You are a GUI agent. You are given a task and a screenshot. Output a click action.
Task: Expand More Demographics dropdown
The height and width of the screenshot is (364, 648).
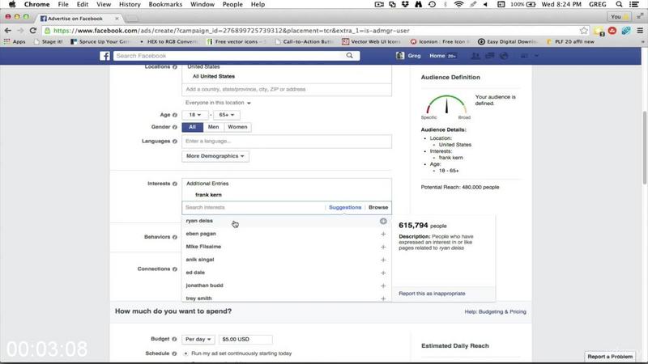[x=215, y=156]
